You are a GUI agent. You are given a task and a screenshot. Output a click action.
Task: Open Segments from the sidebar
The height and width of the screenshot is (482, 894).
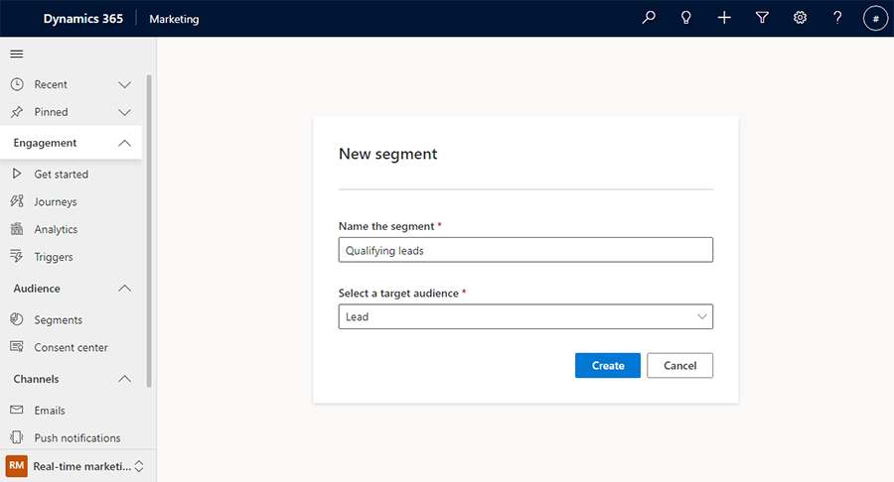pyautogui.click(x=58, y=320)
